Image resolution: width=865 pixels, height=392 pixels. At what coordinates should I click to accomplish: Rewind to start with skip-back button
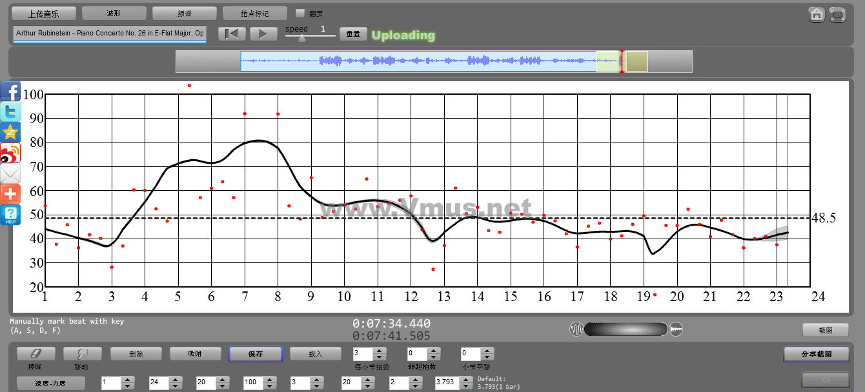[x=232, y=34]
